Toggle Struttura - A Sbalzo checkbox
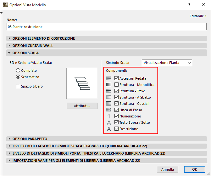Viewport: 211px width, 176px height. coord(116,97)
